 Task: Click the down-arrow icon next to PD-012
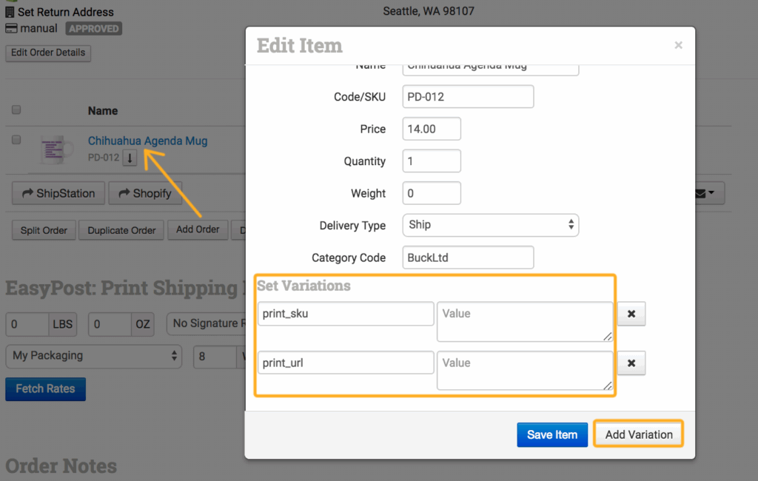coord(130,157)
